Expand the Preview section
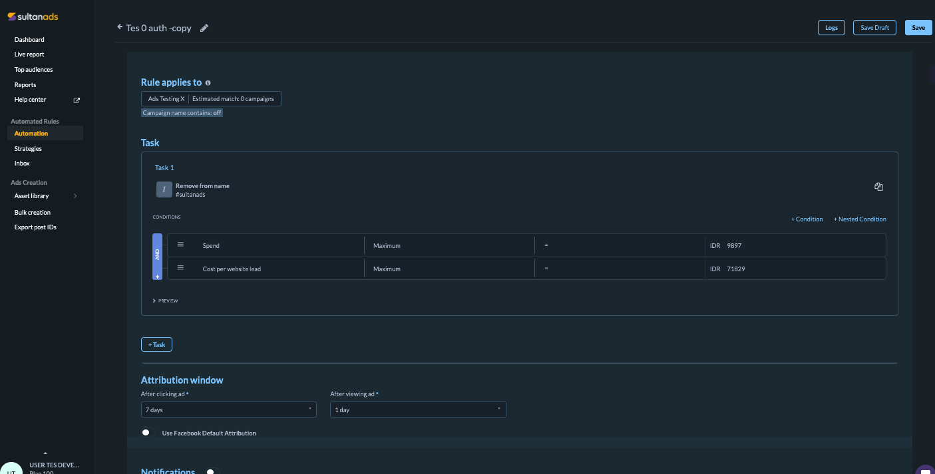This screenshot has height=474, width=935. 166,300
